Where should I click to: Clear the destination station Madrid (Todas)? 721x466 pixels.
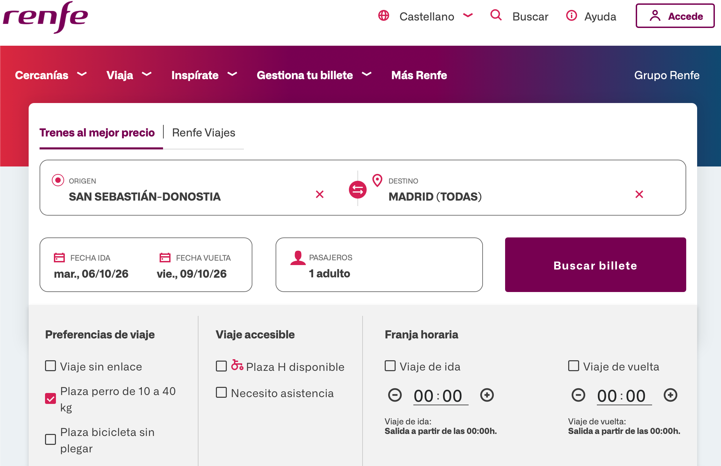point(639,194)
